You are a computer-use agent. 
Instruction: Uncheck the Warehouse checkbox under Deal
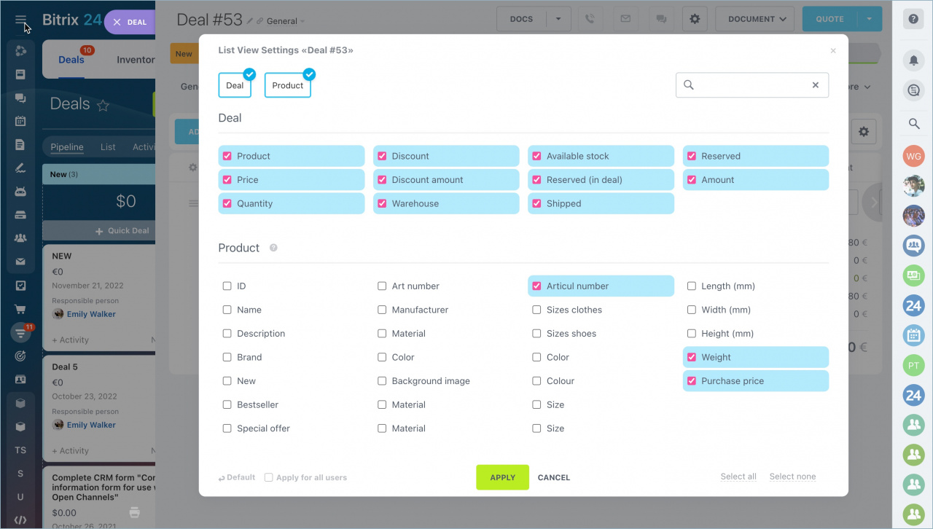381,203
